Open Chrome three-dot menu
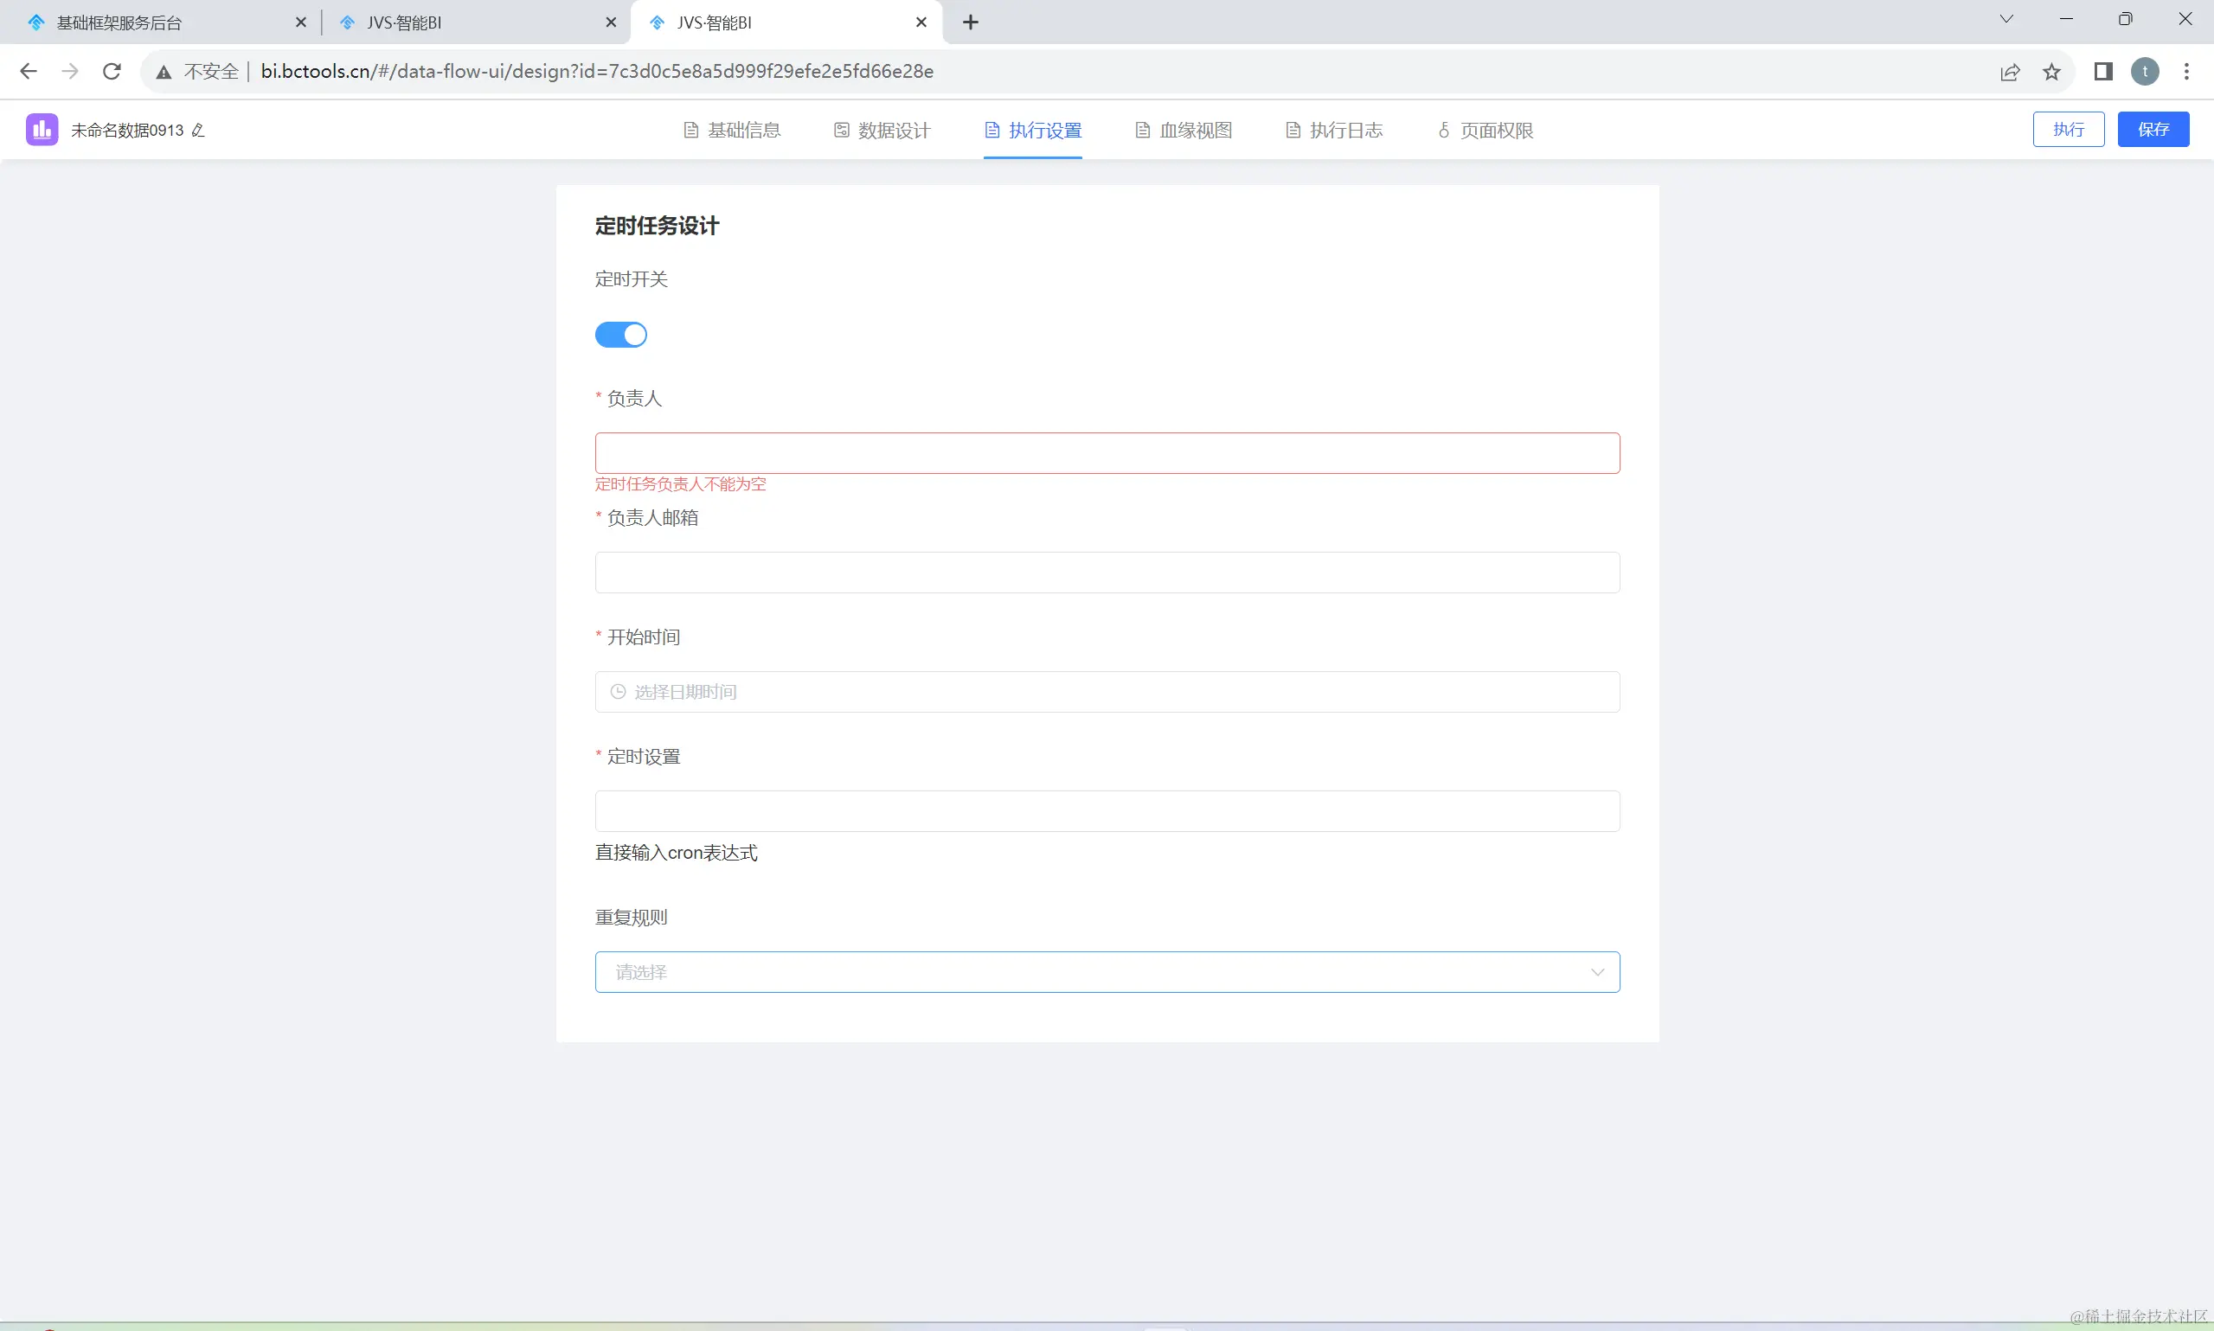Image resolution: width=2214 pixels, height=1331 pixels. [2186, 71]
